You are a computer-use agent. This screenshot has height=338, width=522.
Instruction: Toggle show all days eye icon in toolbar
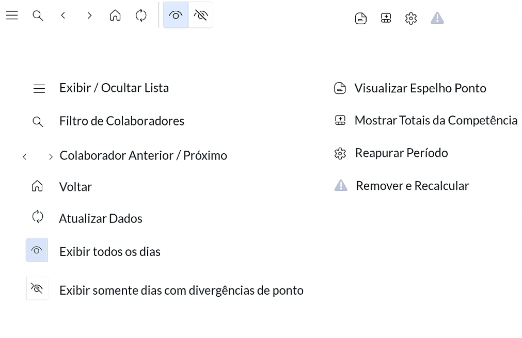(x=176, y=15)
